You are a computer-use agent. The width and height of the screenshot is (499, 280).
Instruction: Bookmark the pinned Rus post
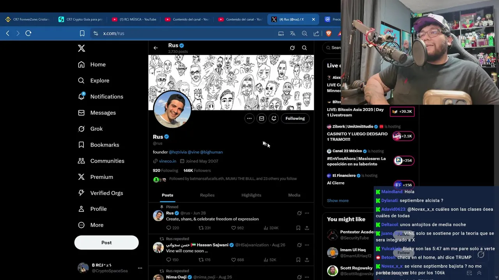click(298, 228)
